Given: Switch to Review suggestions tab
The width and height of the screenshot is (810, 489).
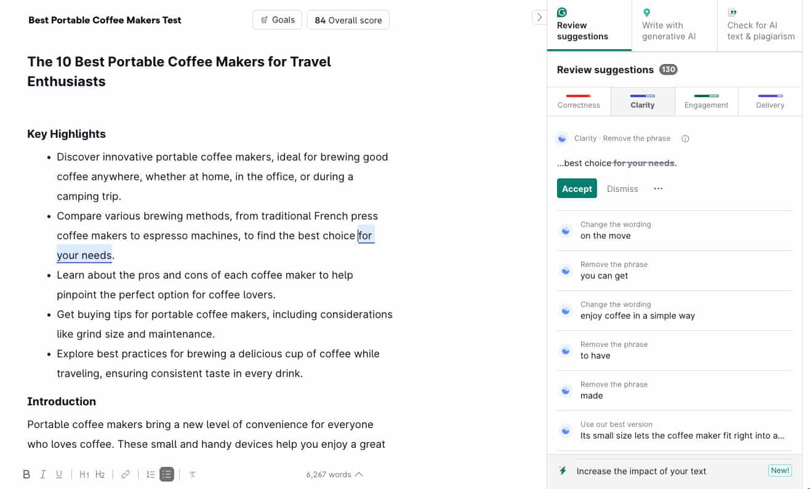Looking at the screenshot, I should coord(589,25).
